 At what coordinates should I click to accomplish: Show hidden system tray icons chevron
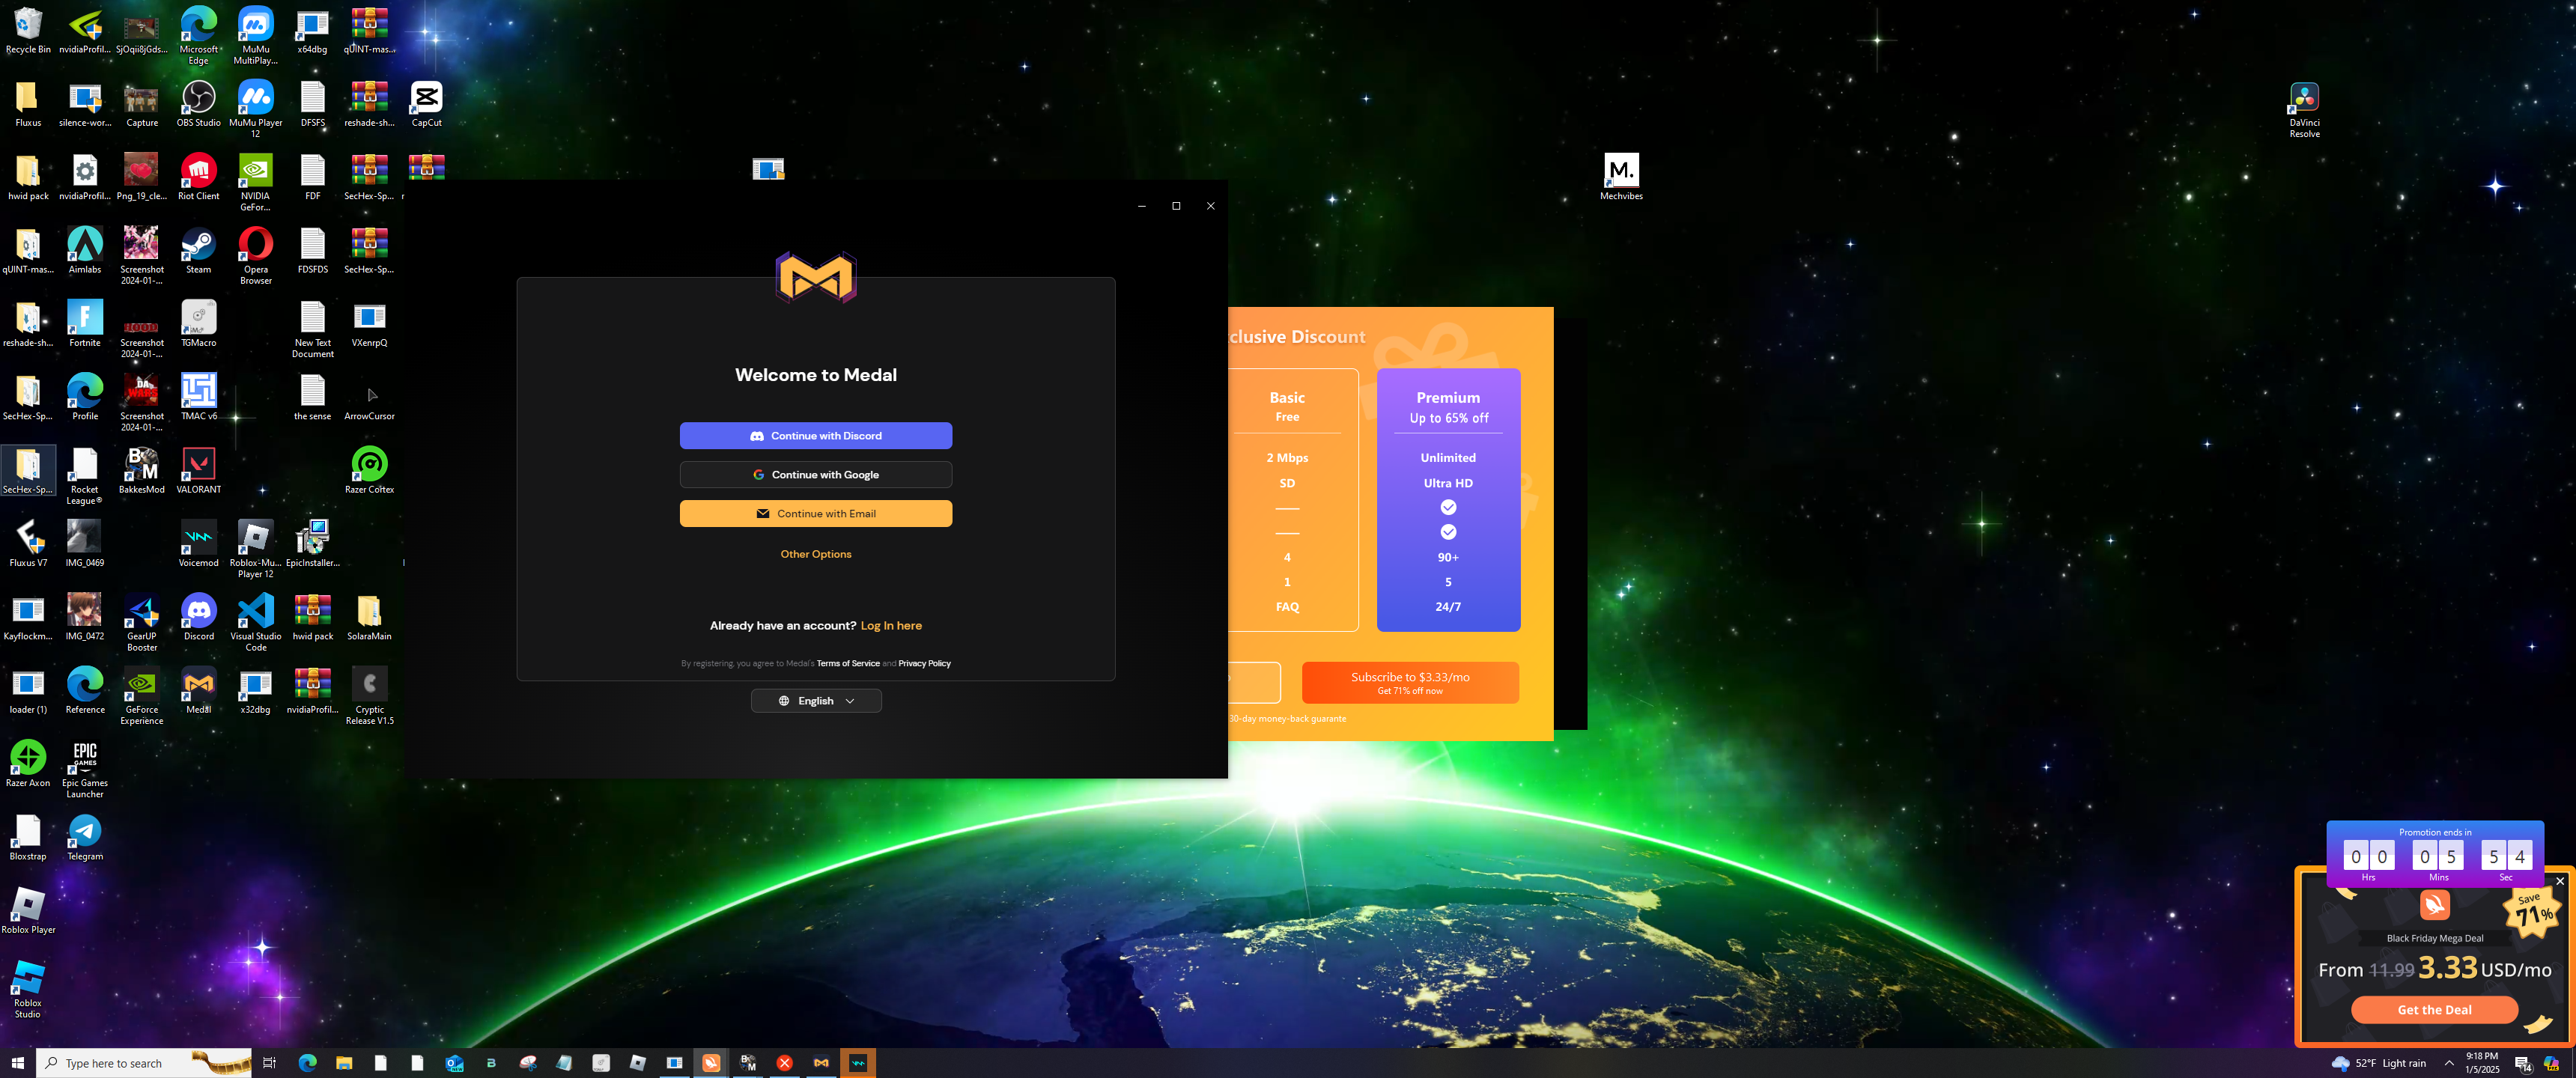(2448, 1063)
